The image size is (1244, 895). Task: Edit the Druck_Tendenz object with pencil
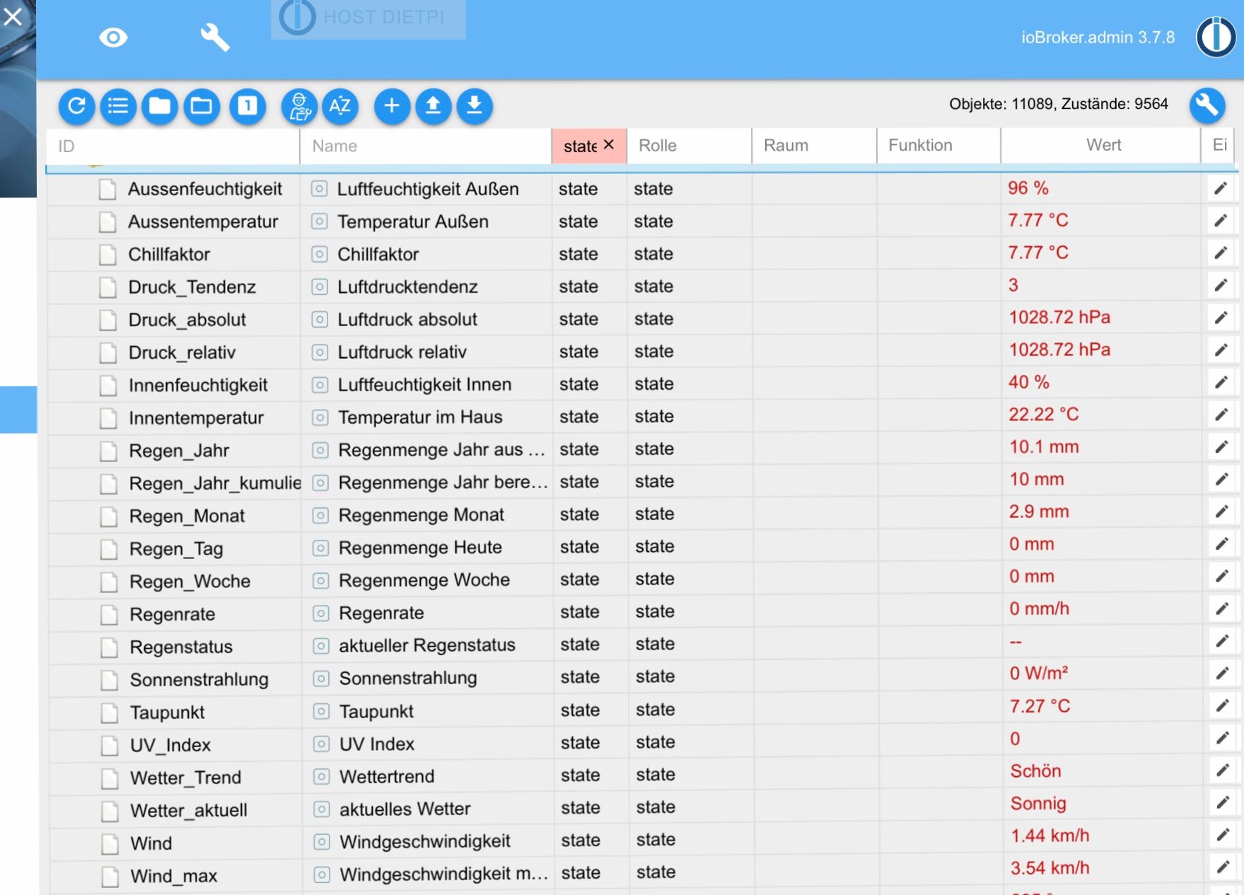point(1221,286)
